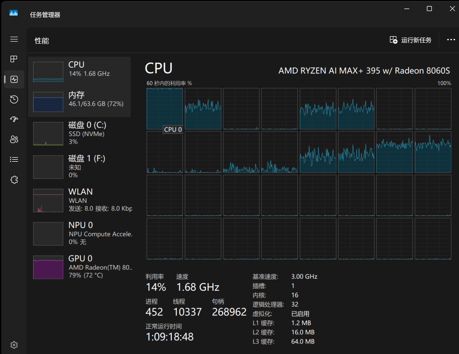Open Task Manager settings gear
The image size is (459, 354).
(x=14, y=345)
